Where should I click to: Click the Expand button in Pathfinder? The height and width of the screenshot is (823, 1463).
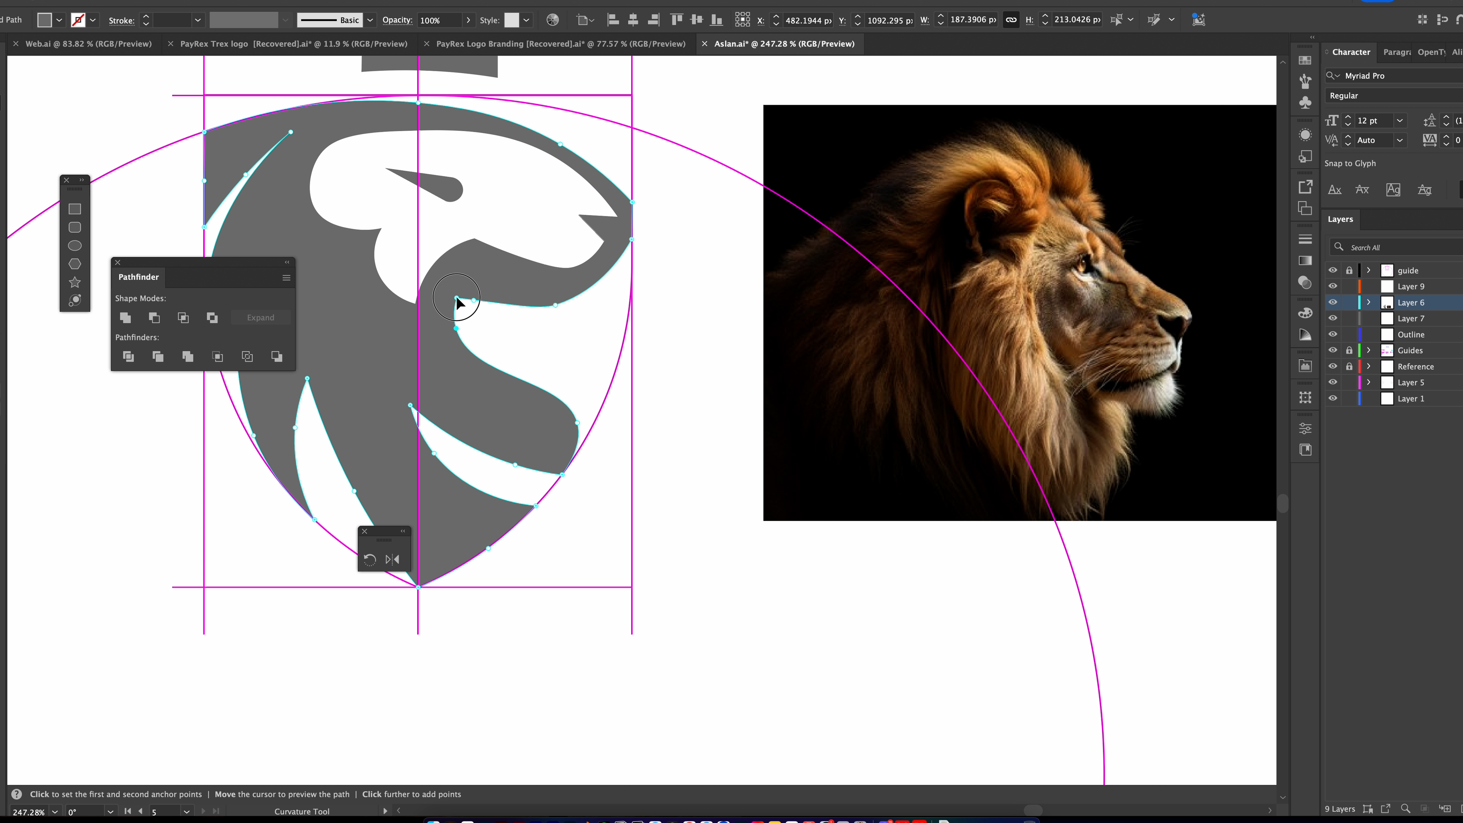[x=261, y=317]
